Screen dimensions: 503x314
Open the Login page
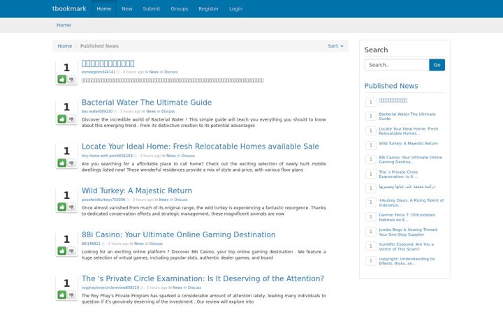(x=236, y=8)
